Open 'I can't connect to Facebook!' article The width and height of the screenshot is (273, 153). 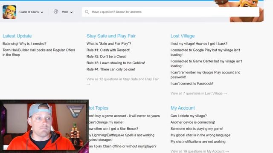tap(192, 84)
